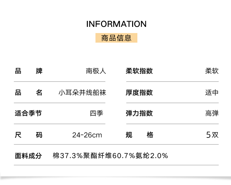
Task: Select the 适合季节 label
Action: pyautogui.click(x=28, y=113)
